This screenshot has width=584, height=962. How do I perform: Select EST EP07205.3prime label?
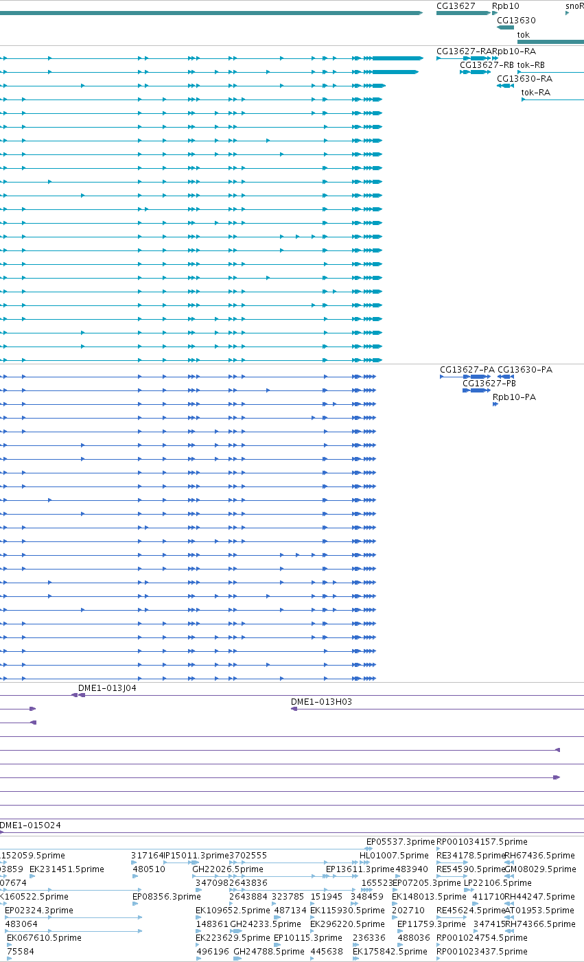[426, 883]
